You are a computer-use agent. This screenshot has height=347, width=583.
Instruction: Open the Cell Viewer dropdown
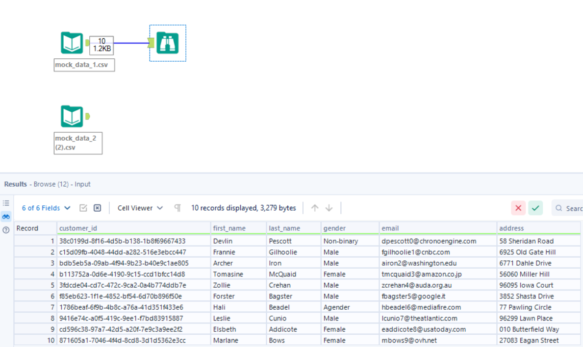[140, 208]
